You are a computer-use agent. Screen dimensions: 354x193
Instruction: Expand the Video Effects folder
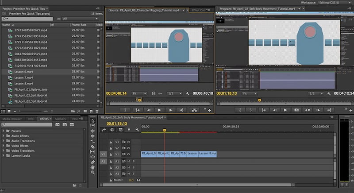pyautogui.click(x=3, y=146)
